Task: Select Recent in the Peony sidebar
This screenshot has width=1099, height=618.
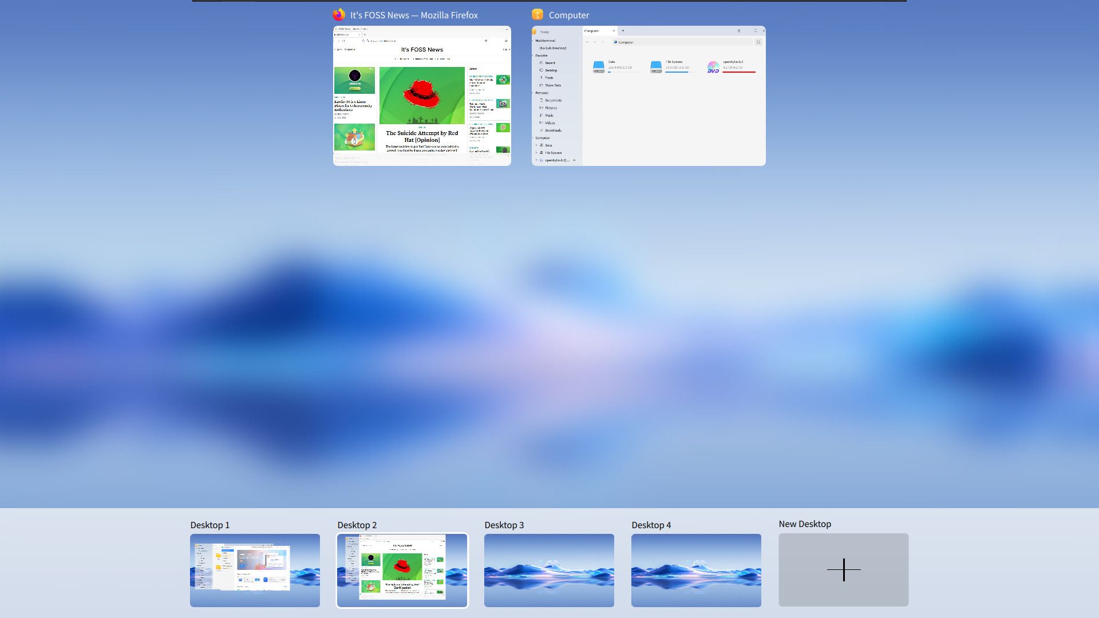Action: click(550, 63)
